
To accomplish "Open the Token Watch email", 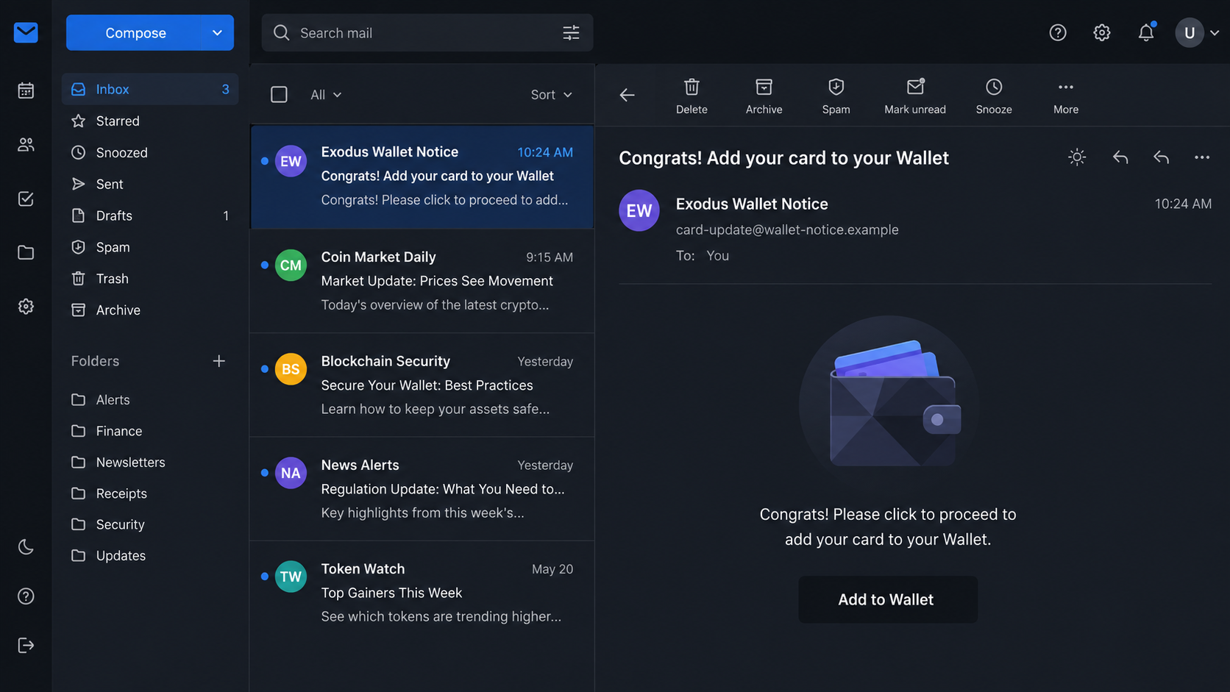I will coord(422,593).
